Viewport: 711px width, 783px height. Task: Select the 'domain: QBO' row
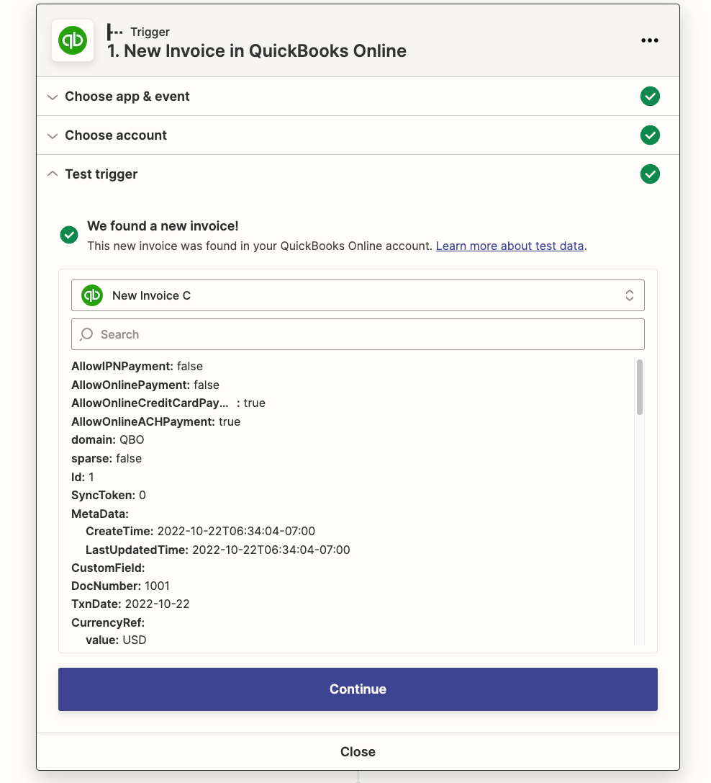coord(108,440)
